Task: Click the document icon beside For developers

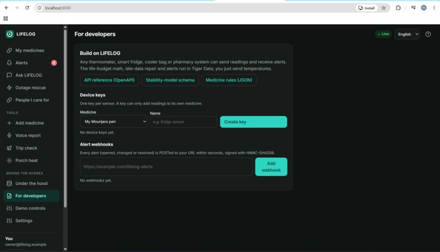Action: (9, 196)
